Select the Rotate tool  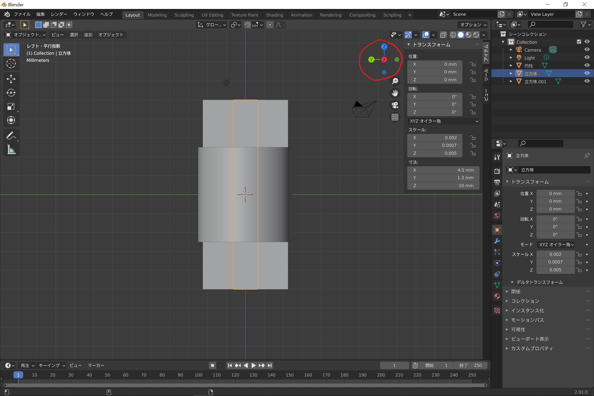click(11, 93)
